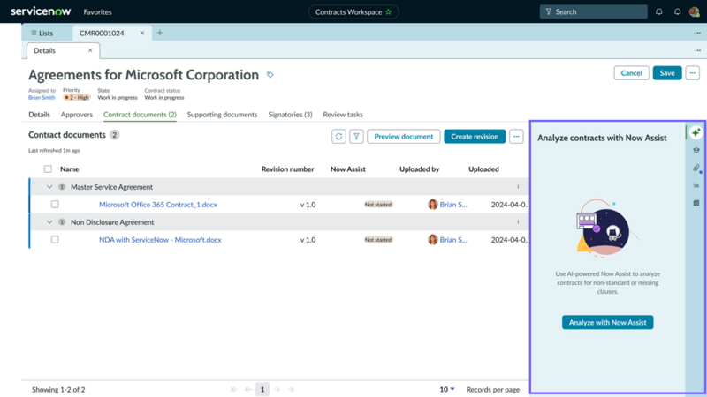Select the CMR0001024 tab
Image resolution: width=707 pixels, height=397 pixels.
(x=102, y=33)
